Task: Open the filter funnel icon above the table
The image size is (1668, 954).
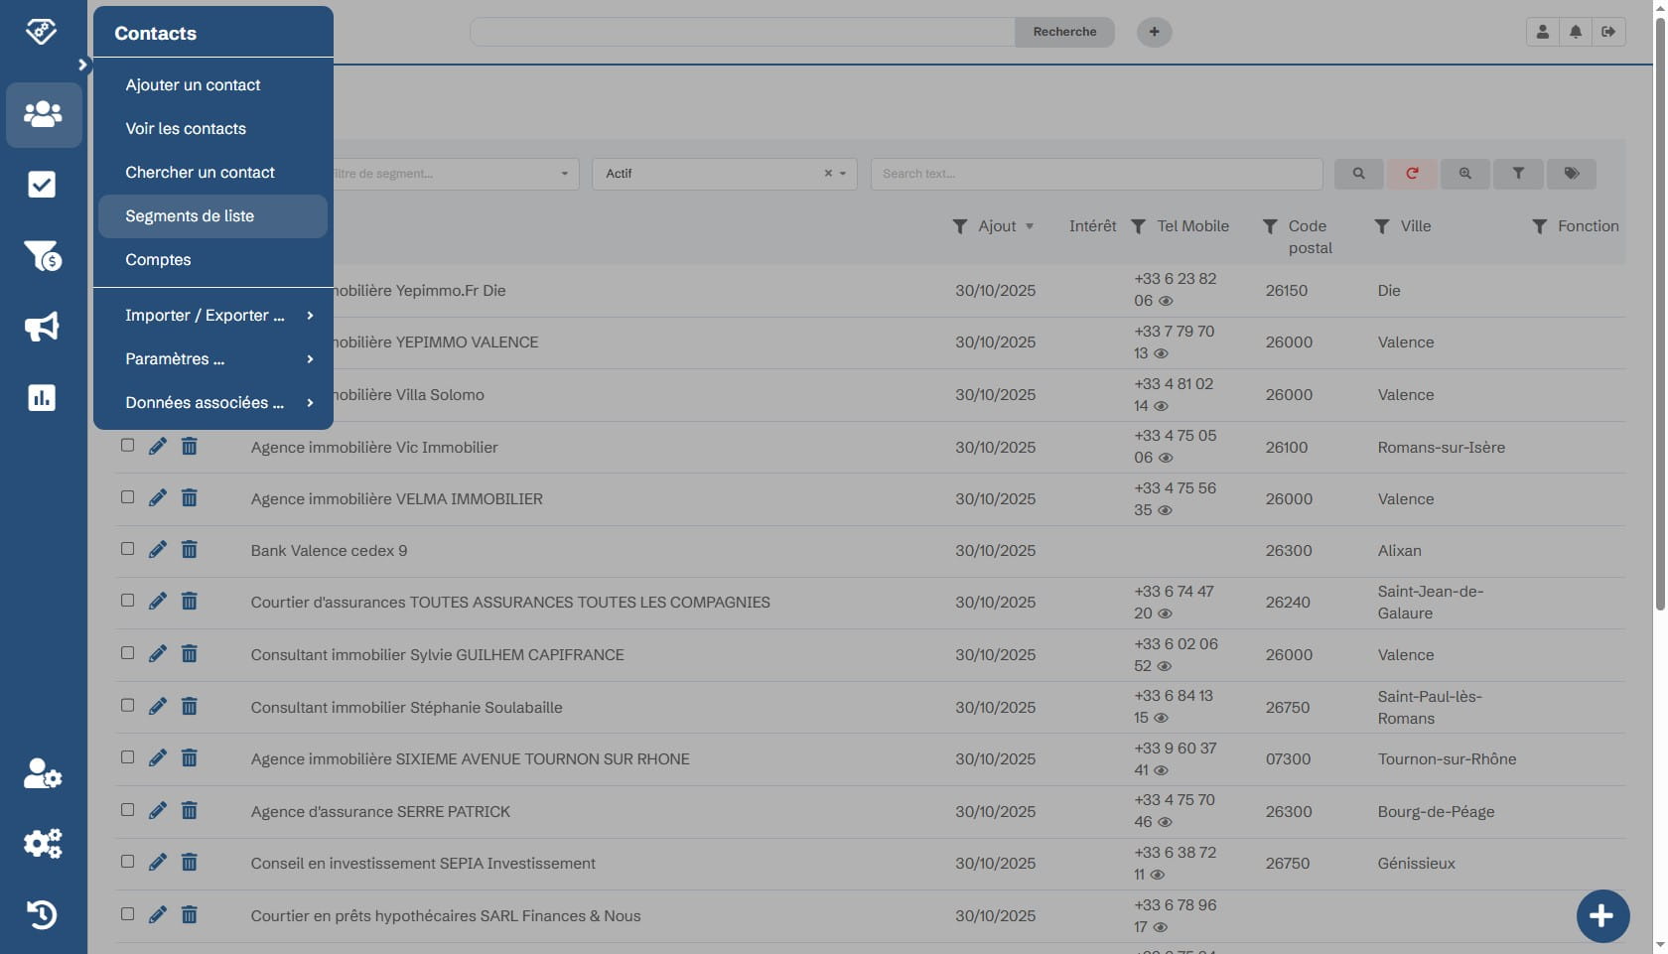Action: (x=1518, y=174)
